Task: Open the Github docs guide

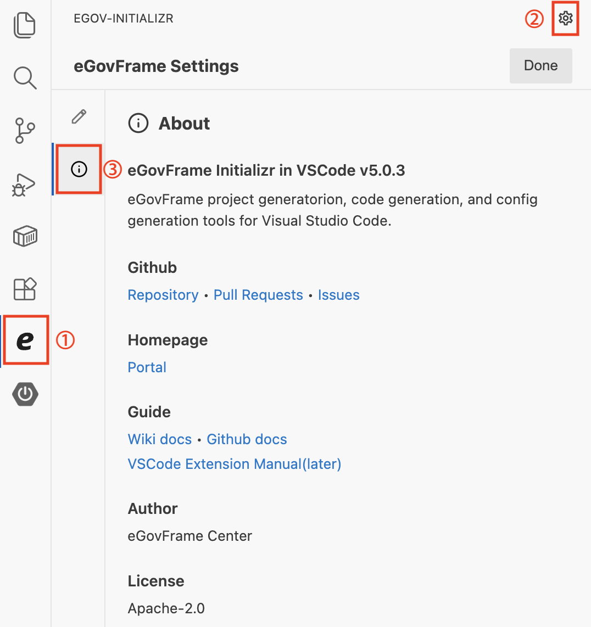Action: pyautogui.click(x=247, y=439)
